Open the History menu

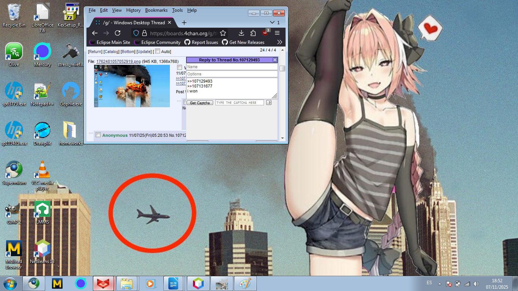point(133,10)
